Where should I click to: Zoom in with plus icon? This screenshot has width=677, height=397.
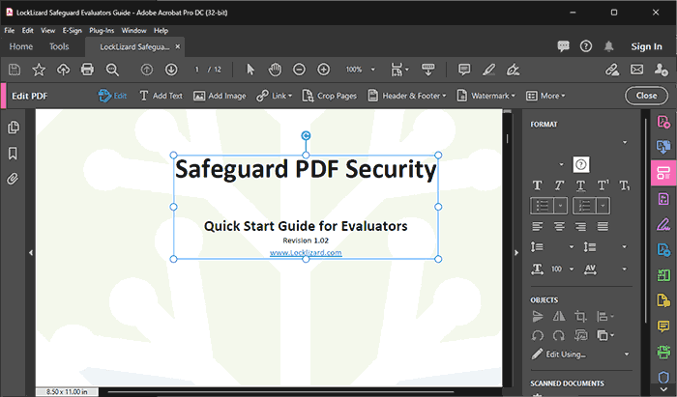point(323,70)
